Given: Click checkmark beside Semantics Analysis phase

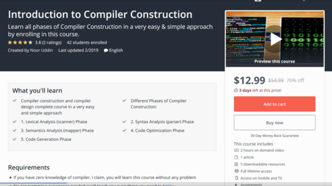Looking at the screenshot, I should [15, 130].
